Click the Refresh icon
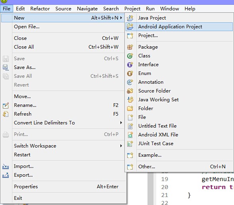This screenshot has width=234, height=205. 6,114
